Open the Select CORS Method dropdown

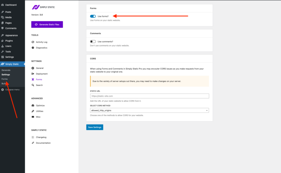(x=149, y=110)
